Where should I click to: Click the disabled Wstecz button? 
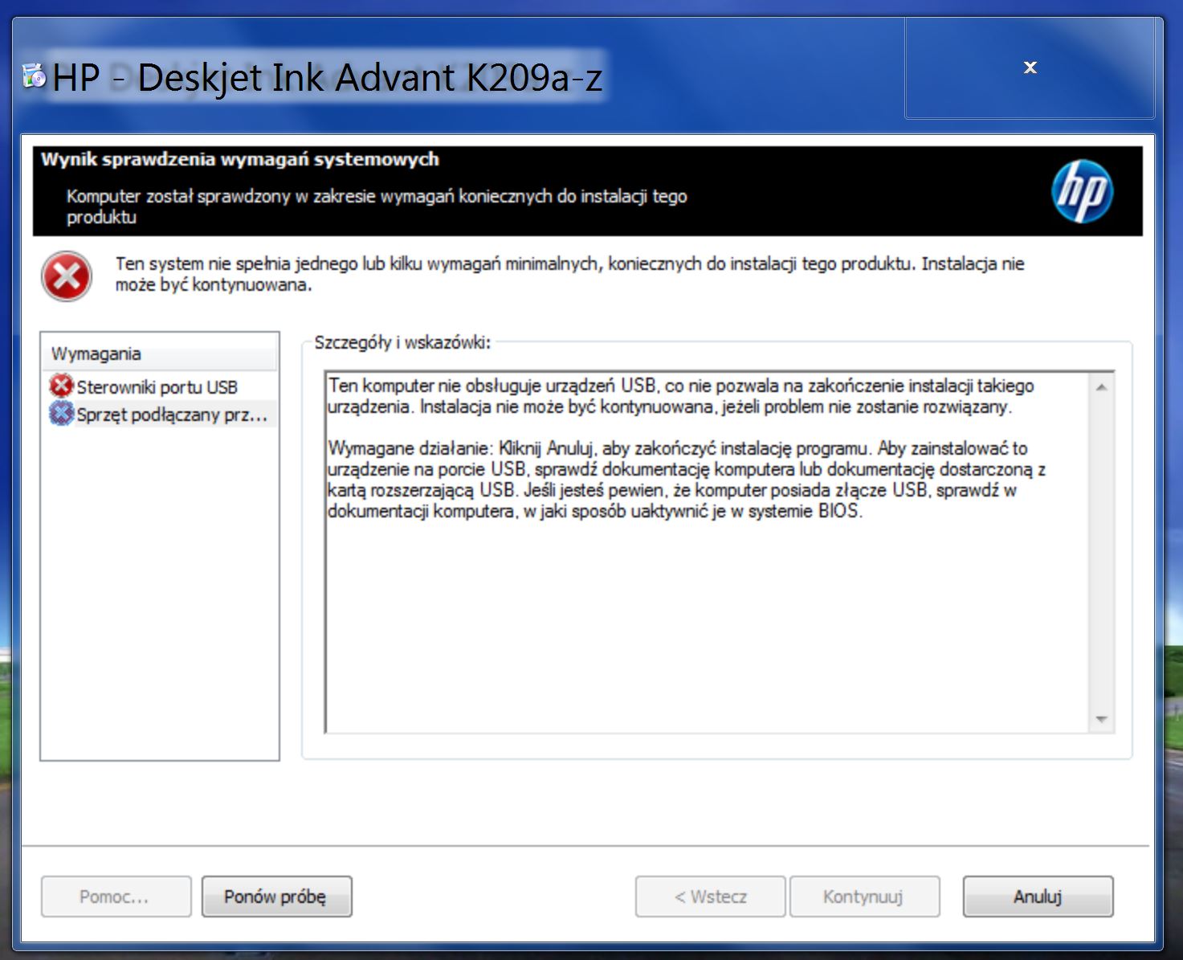point(709,897)
